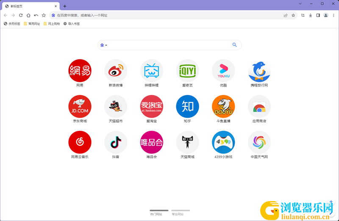Reload the current page
This screenshot has width=339, height=221.
click(21, 15)
